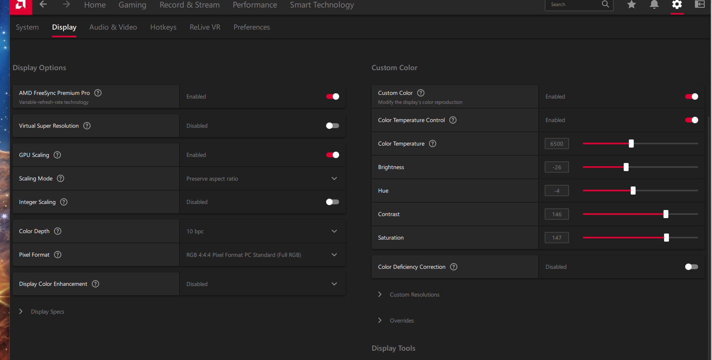Adjust the Color Temperature slider
Image resolution: width=712 pixels, height=360 pixels.
pyautogui.click(x=641, y=144)
